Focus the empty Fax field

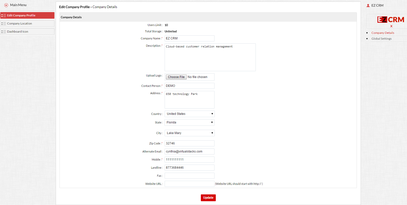point(189,176)
